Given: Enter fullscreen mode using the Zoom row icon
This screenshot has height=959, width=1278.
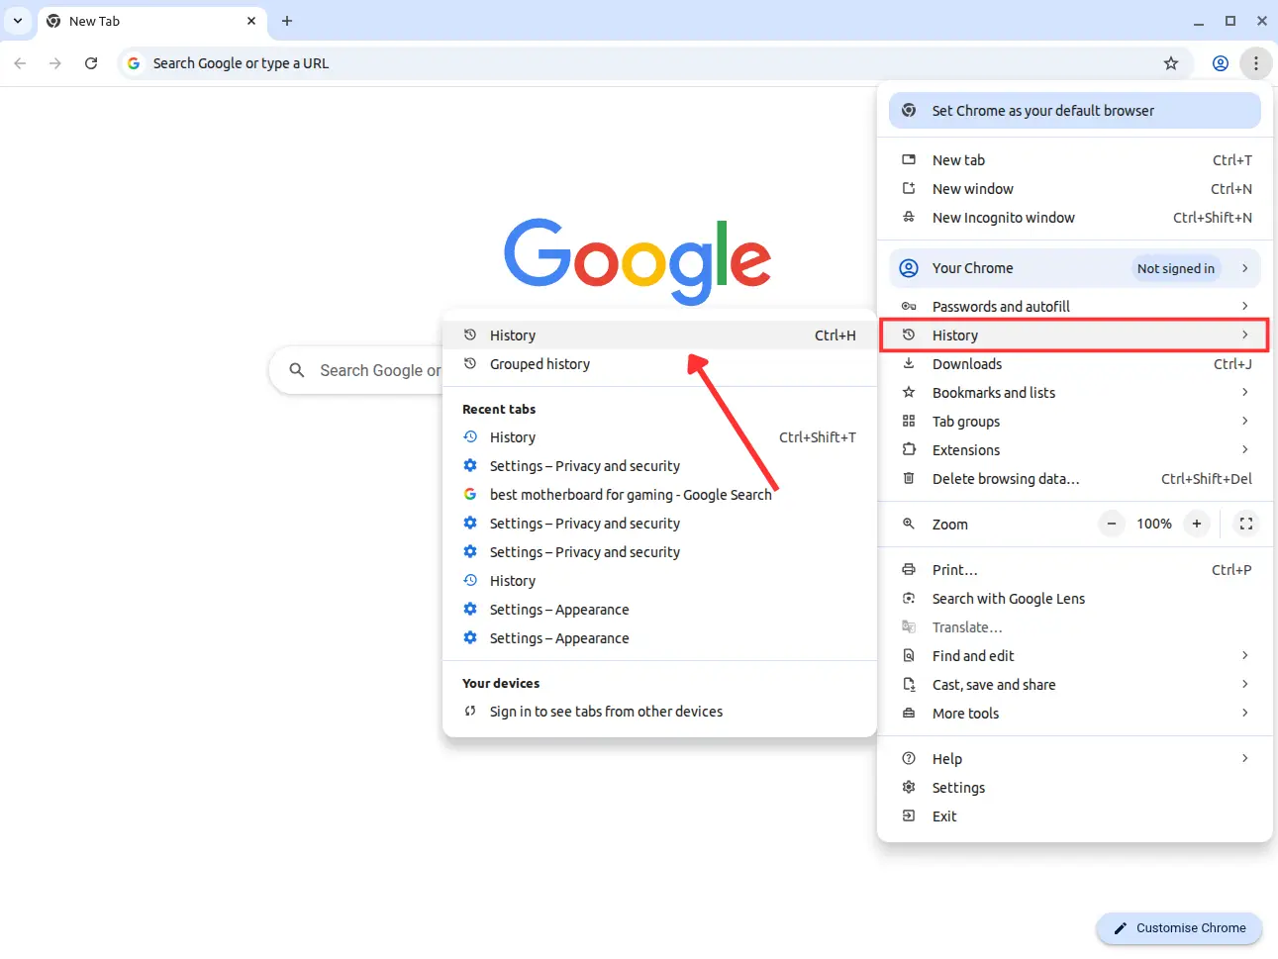Looking at the screenshot, I should tap(1246, 525).
